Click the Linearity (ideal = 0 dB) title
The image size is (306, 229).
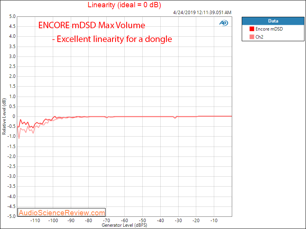[x=124, y=5]
